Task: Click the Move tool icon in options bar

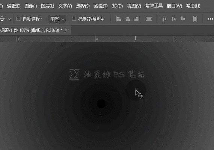Action: coord(2,19)
